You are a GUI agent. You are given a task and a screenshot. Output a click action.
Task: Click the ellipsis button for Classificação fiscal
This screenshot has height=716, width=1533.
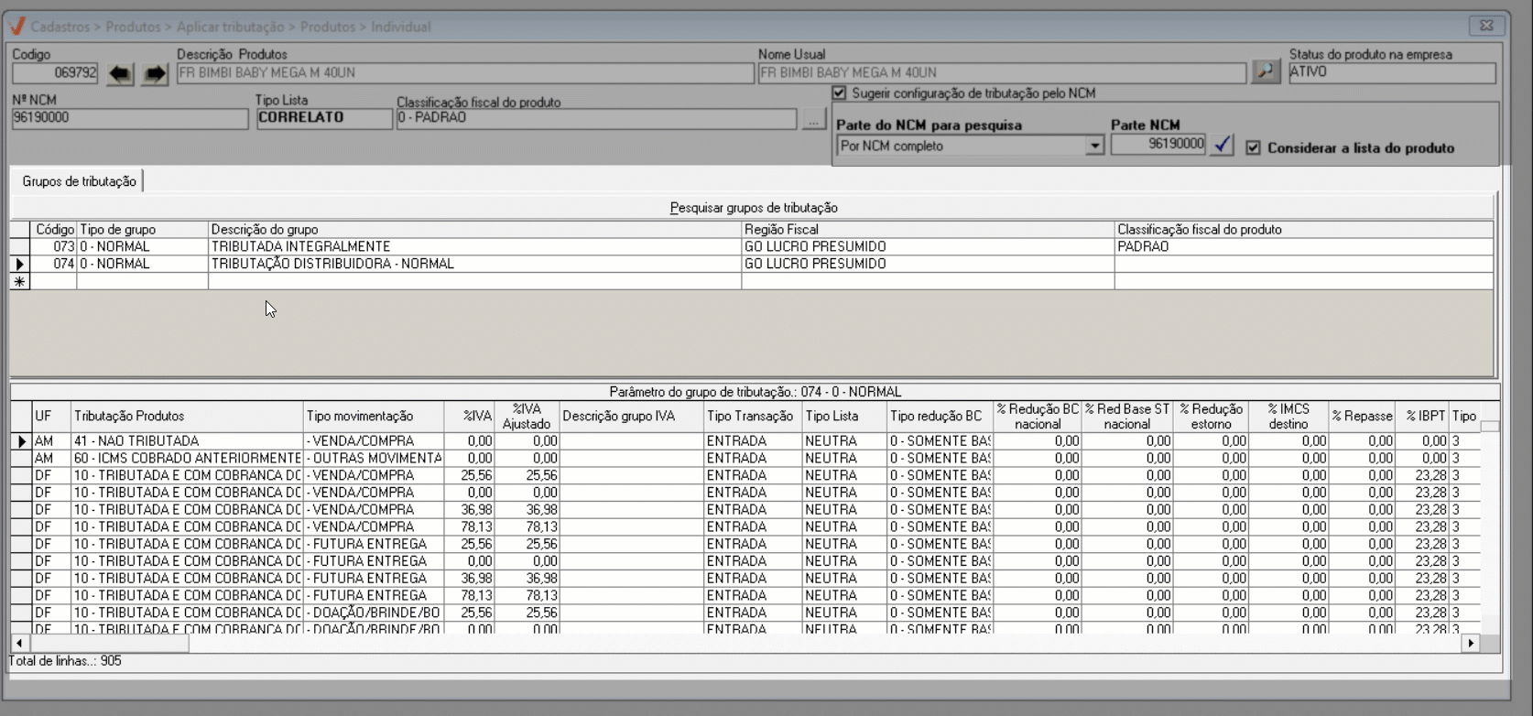(x=813, y=118)
